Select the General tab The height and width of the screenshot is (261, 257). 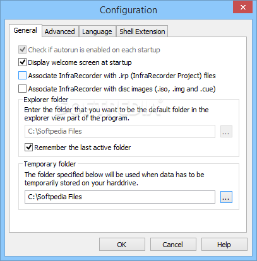25,30
